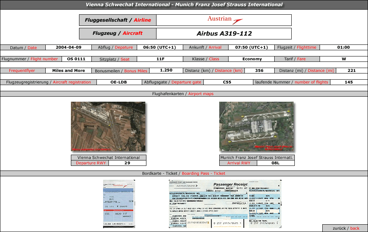Click the Flugzeit / Flighttime label
This screenshot has width=368, height=232.
297,47
